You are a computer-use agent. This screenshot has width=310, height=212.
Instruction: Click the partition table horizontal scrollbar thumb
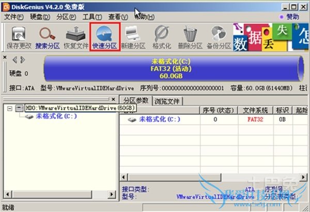(175, 177)
